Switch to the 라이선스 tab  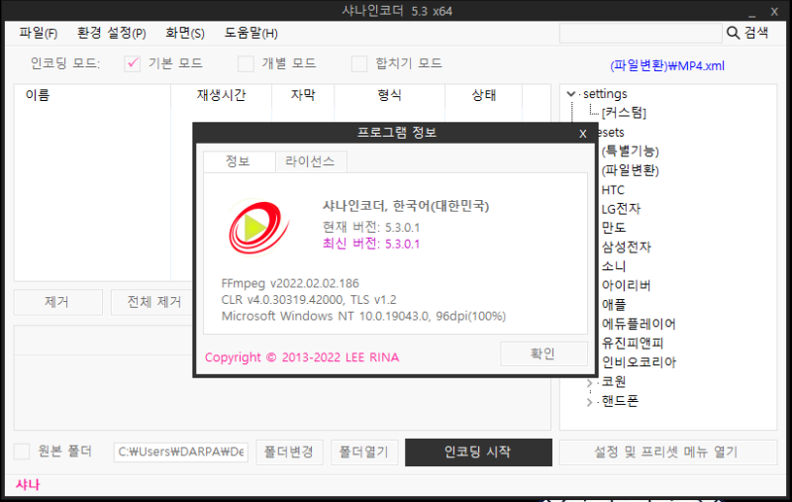(310, 161)
